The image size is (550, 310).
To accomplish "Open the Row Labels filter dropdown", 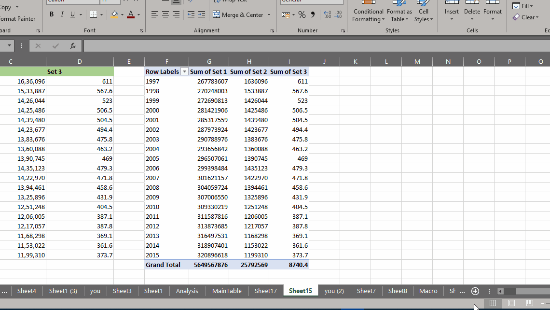I will [184, 71].
